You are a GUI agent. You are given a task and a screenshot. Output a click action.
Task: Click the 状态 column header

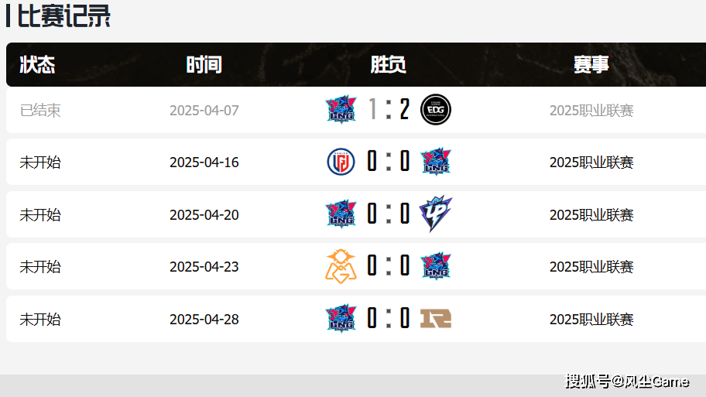(x=37, y=65)
